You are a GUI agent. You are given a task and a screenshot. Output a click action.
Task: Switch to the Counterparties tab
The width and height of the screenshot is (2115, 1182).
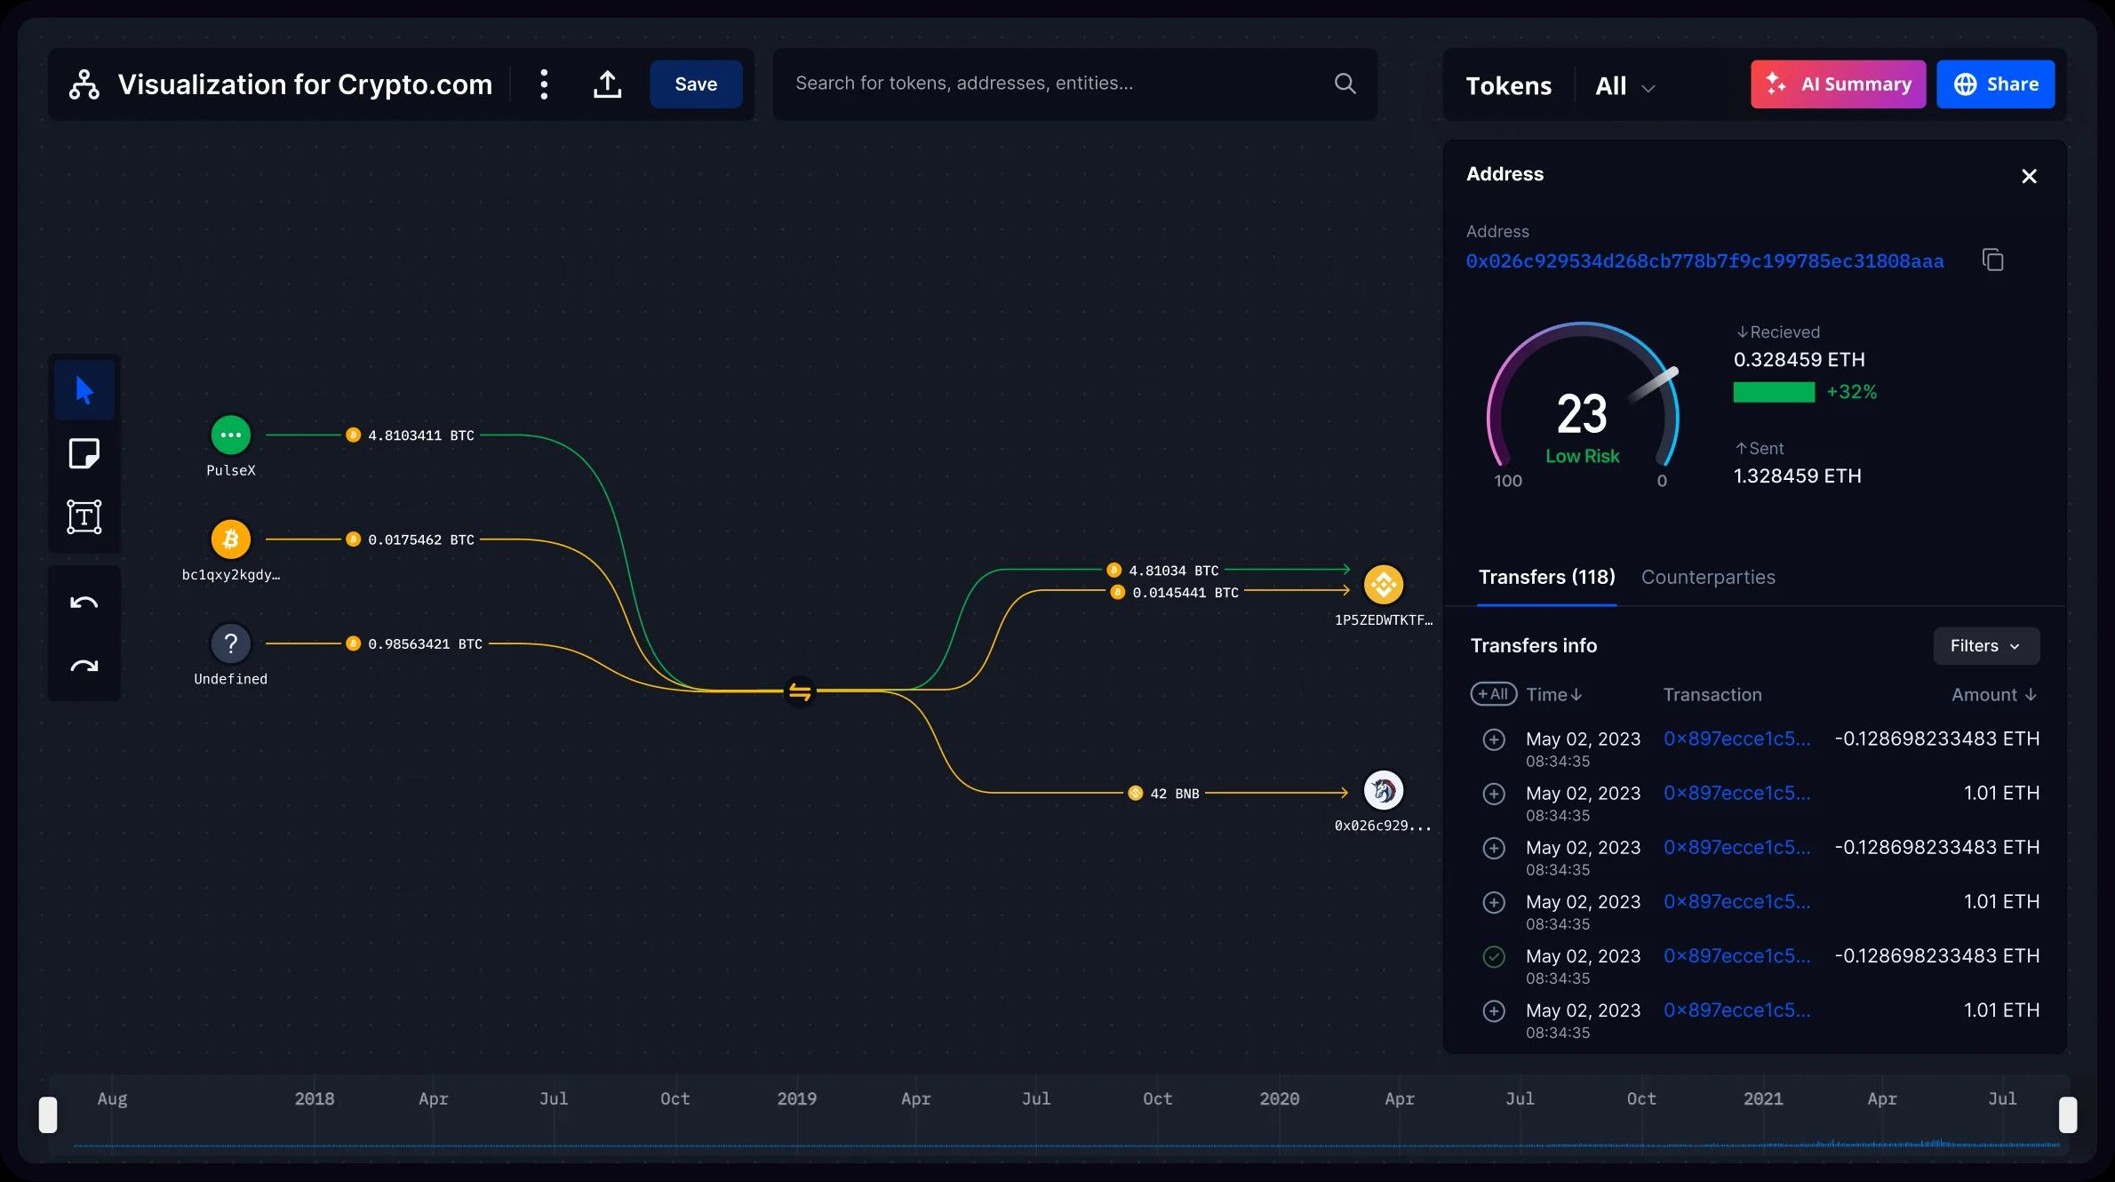(x=1707, y=578)
